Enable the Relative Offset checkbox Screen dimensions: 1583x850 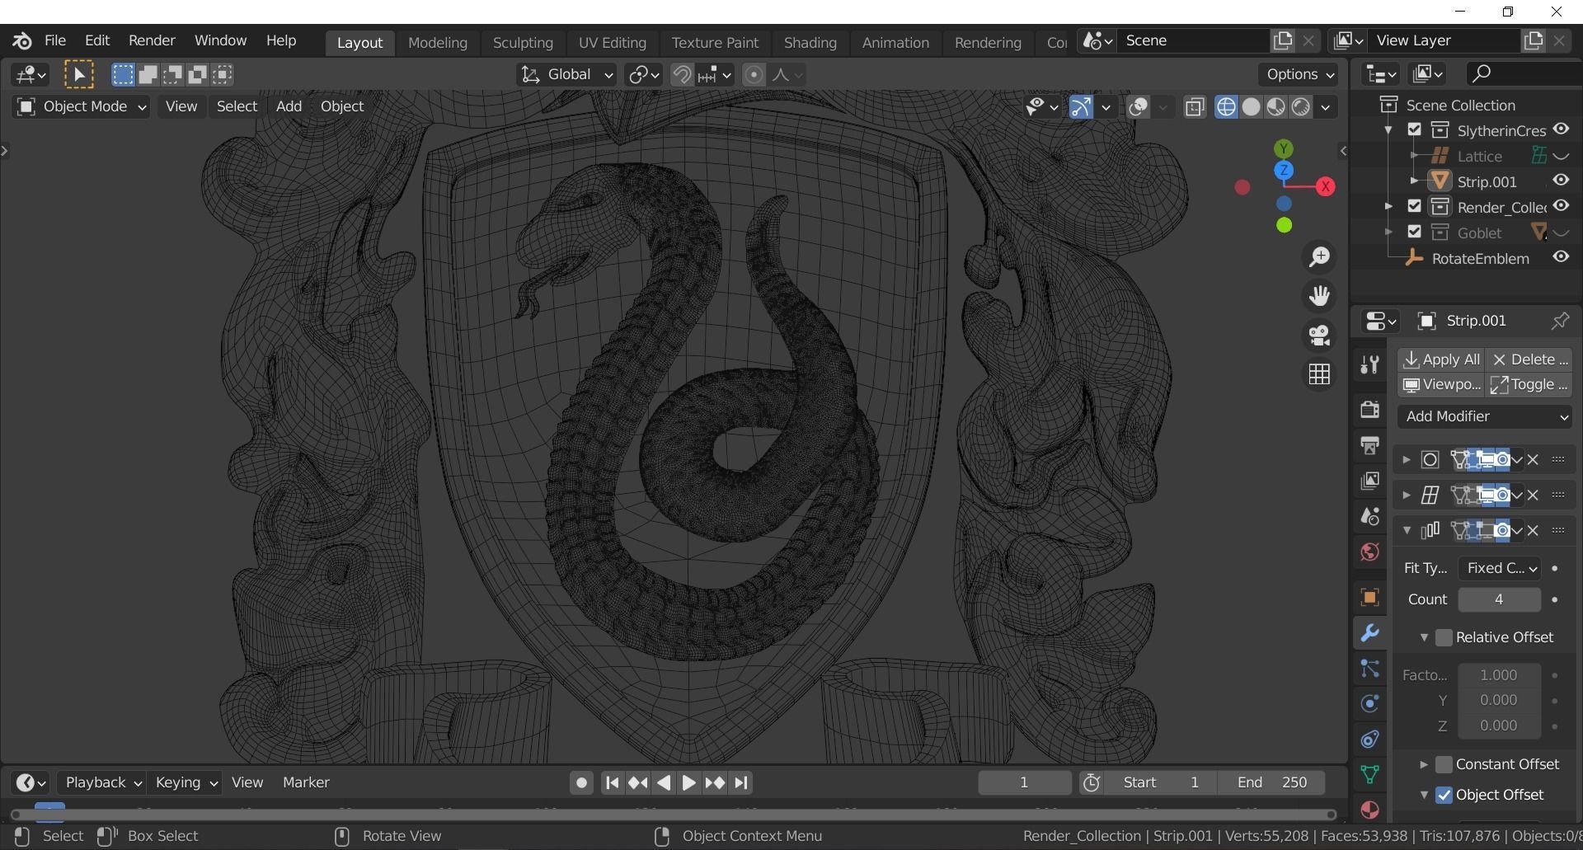(1444, 637)
